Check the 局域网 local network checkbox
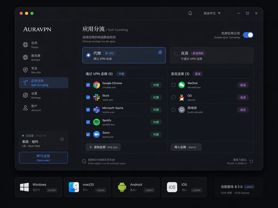This screenshot has height=208, width=278. point(173,110)
